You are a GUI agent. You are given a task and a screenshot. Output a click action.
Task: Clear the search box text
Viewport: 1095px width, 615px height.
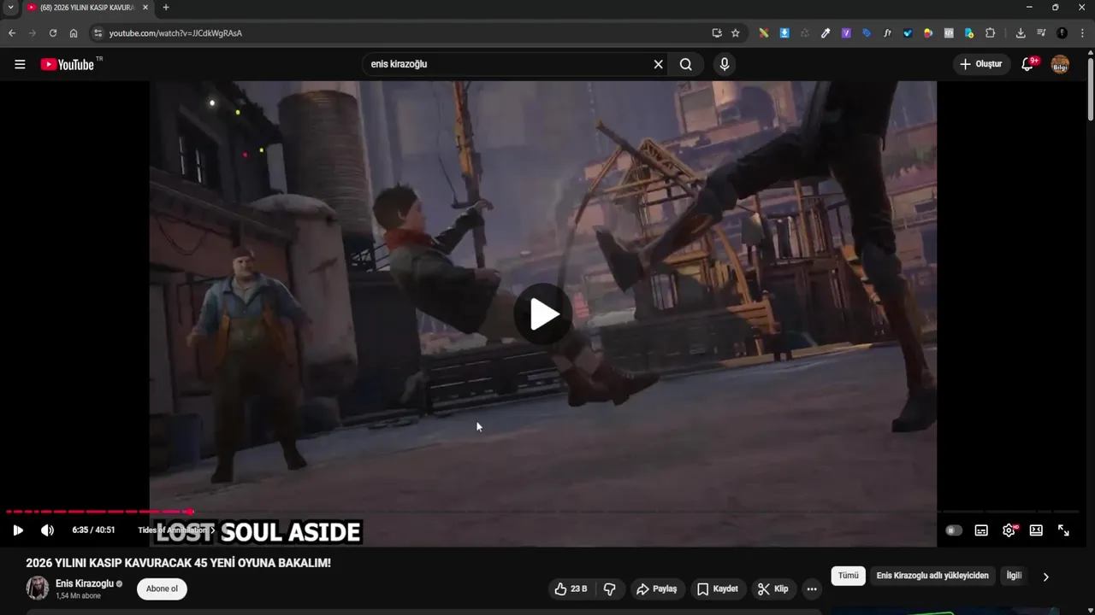[658, 64]
